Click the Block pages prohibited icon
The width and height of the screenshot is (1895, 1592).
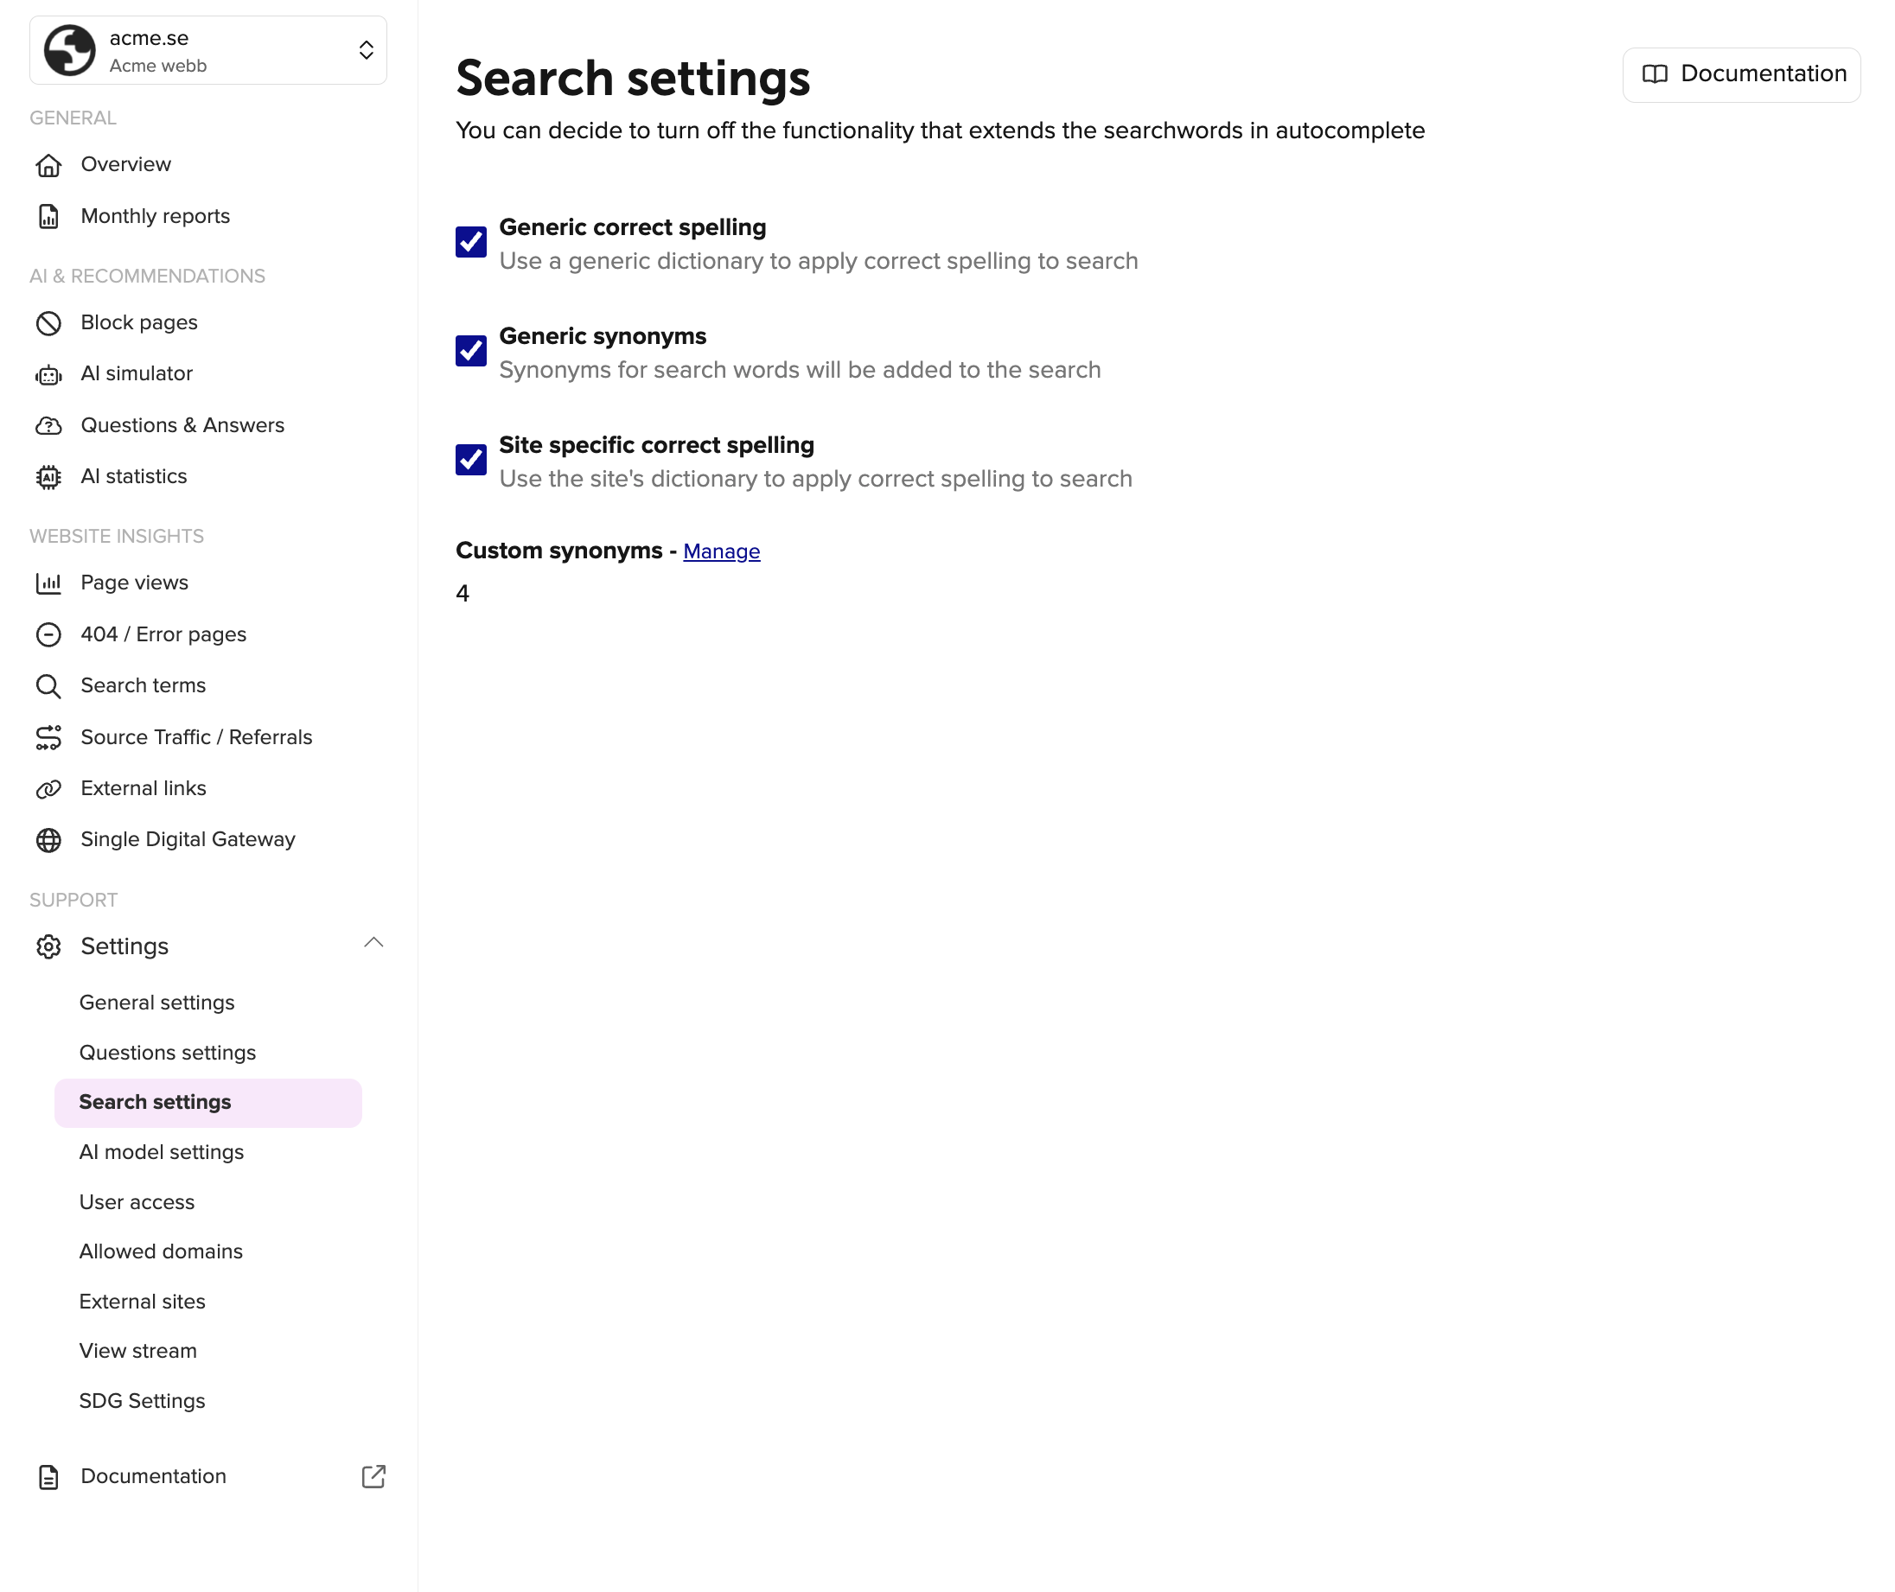pyautogui.click(x=48, y=323)
